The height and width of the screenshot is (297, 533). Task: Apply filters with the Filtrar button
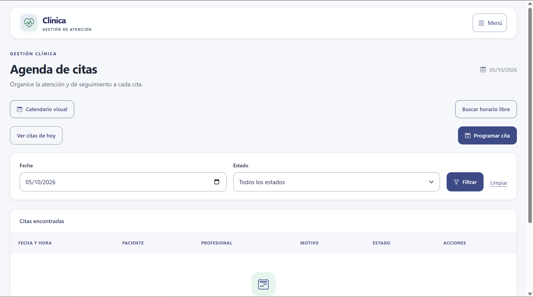point(465,182)
